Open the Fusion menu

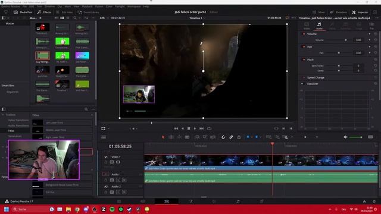tap(99, 7)
